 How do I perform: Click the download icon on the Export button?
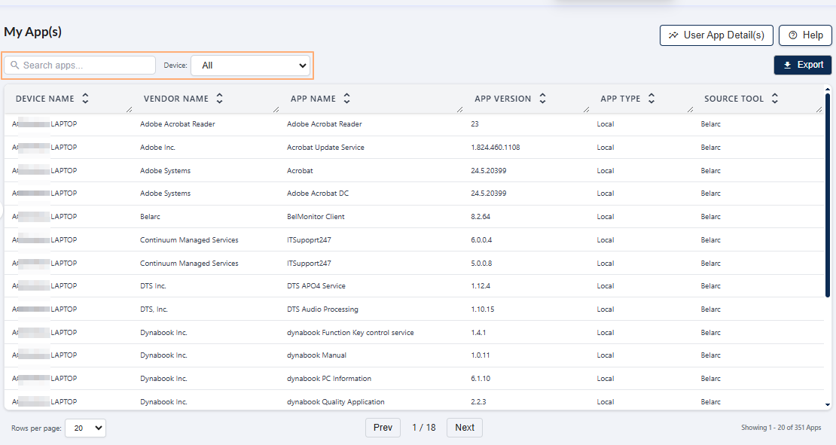(789, 65)
